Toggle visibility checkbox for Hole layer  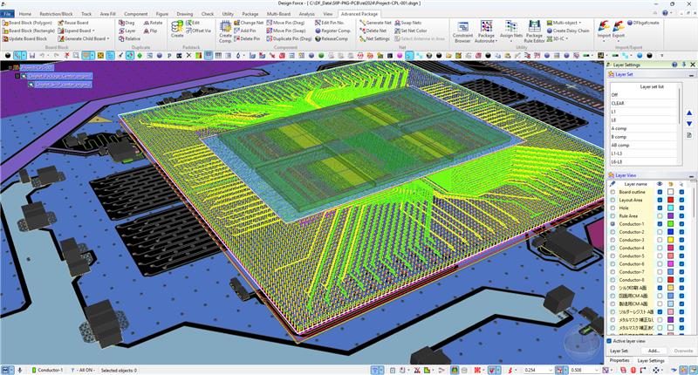pyautogui.click(x=659, y=208)
